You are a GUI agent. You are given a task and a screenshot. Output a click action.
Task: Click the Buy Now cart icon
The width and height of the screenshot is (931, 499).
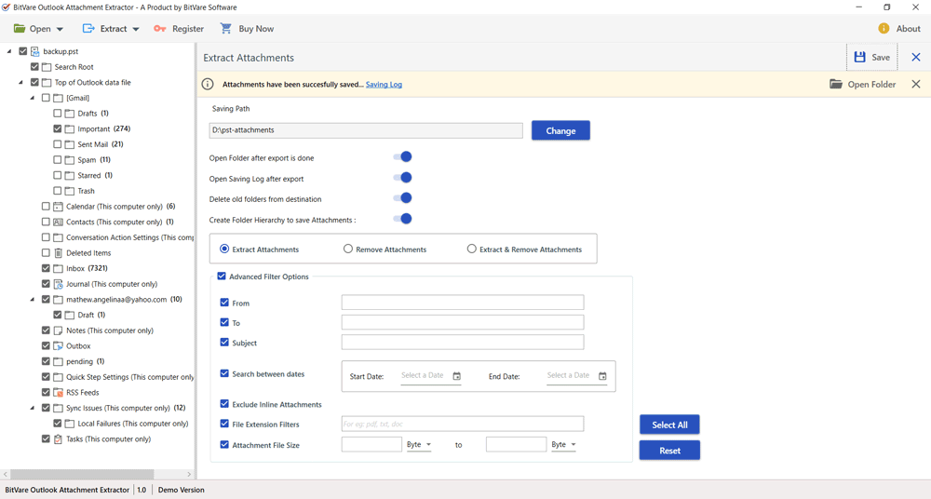pyautogui.click(x=225, y=29)
